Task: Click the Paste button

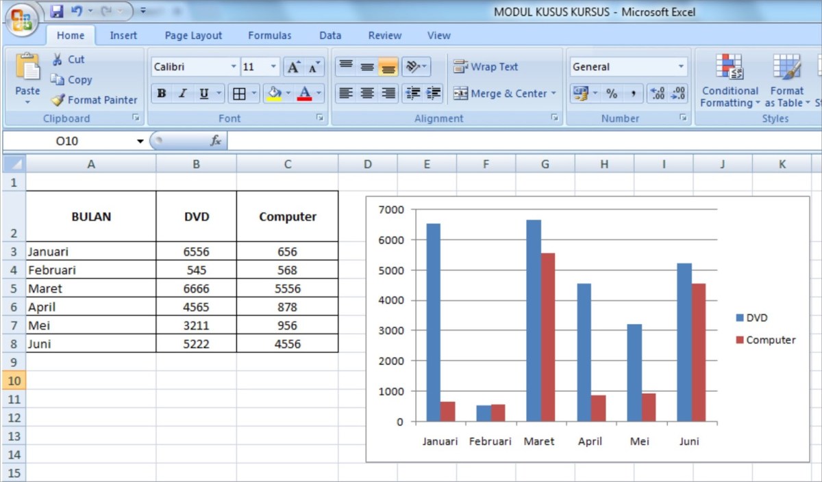Action: click(x=27, y=75)
